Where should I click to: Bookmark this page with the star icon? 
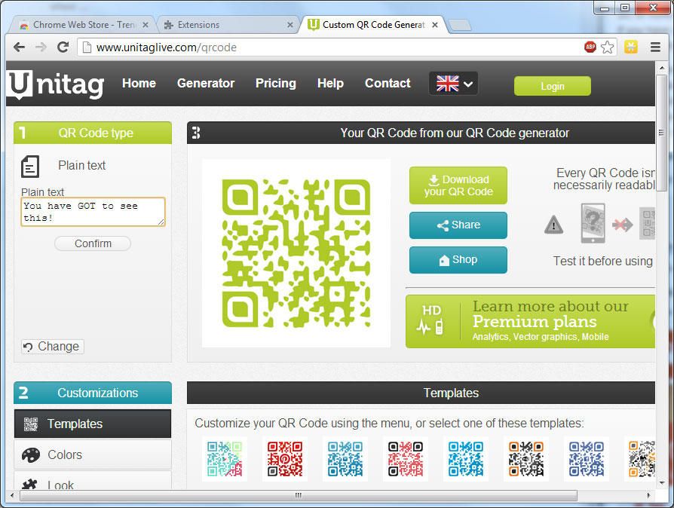607,47
